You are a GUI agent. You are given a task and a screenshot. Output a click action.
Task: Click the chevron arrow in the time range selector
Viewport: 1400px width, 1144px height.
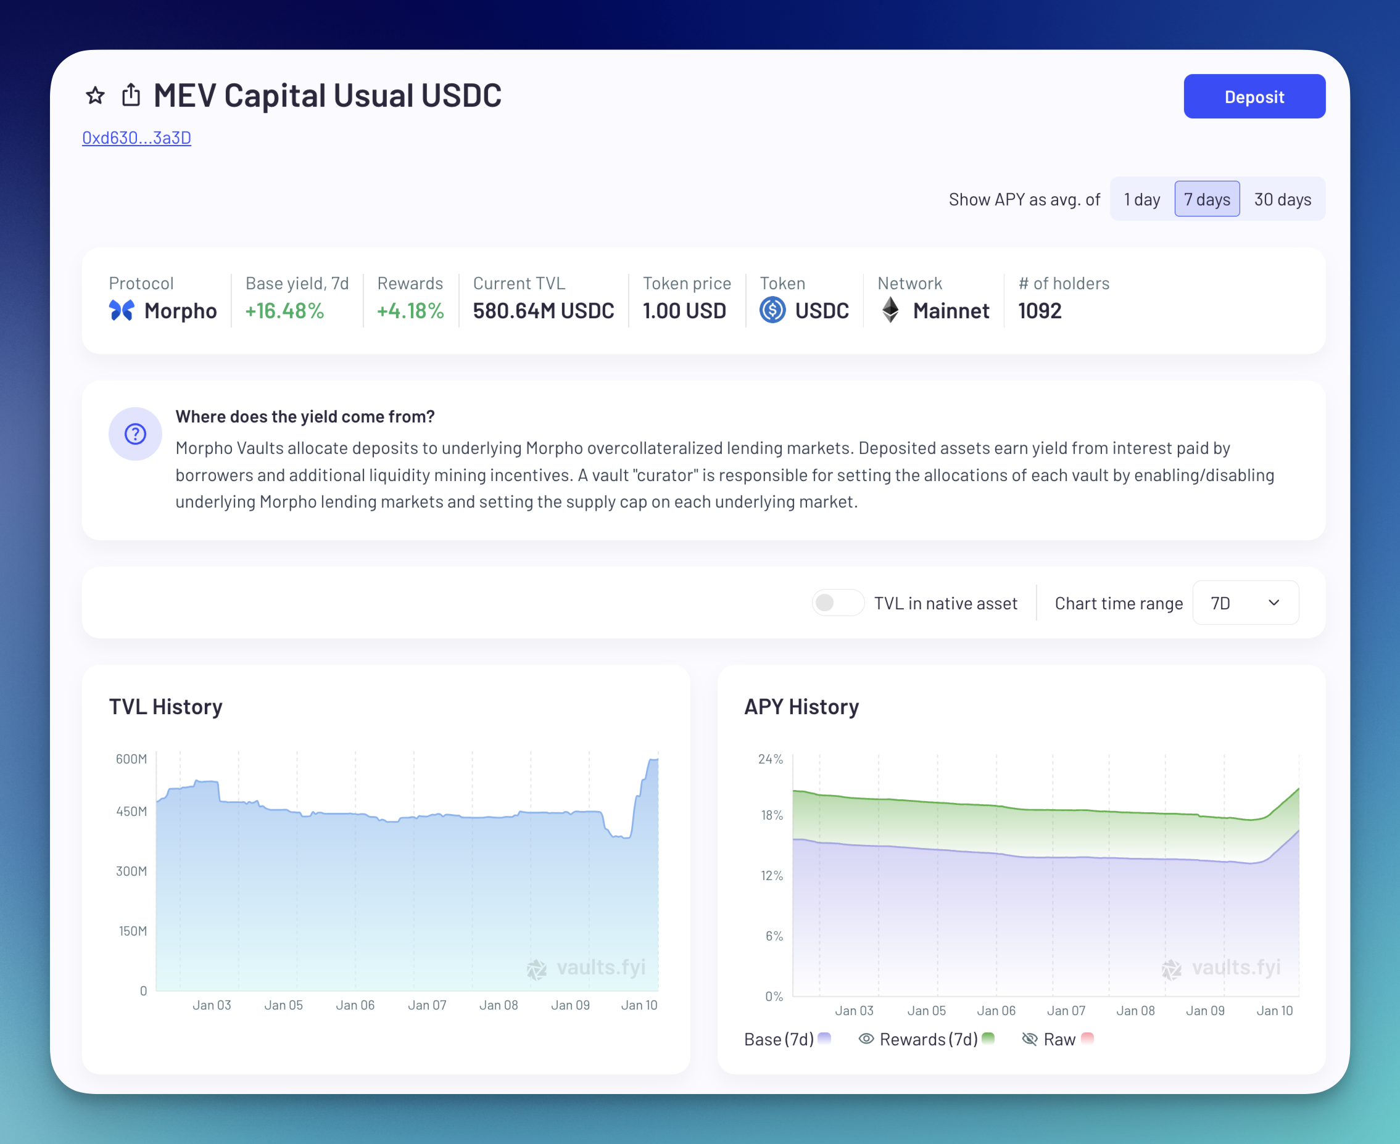click(1274, 603)
